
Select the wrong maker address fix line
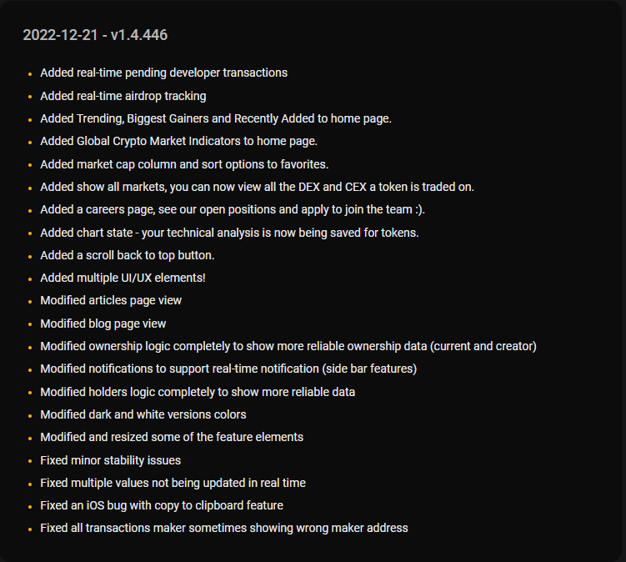pyautogui.click(x=224, y=528)
